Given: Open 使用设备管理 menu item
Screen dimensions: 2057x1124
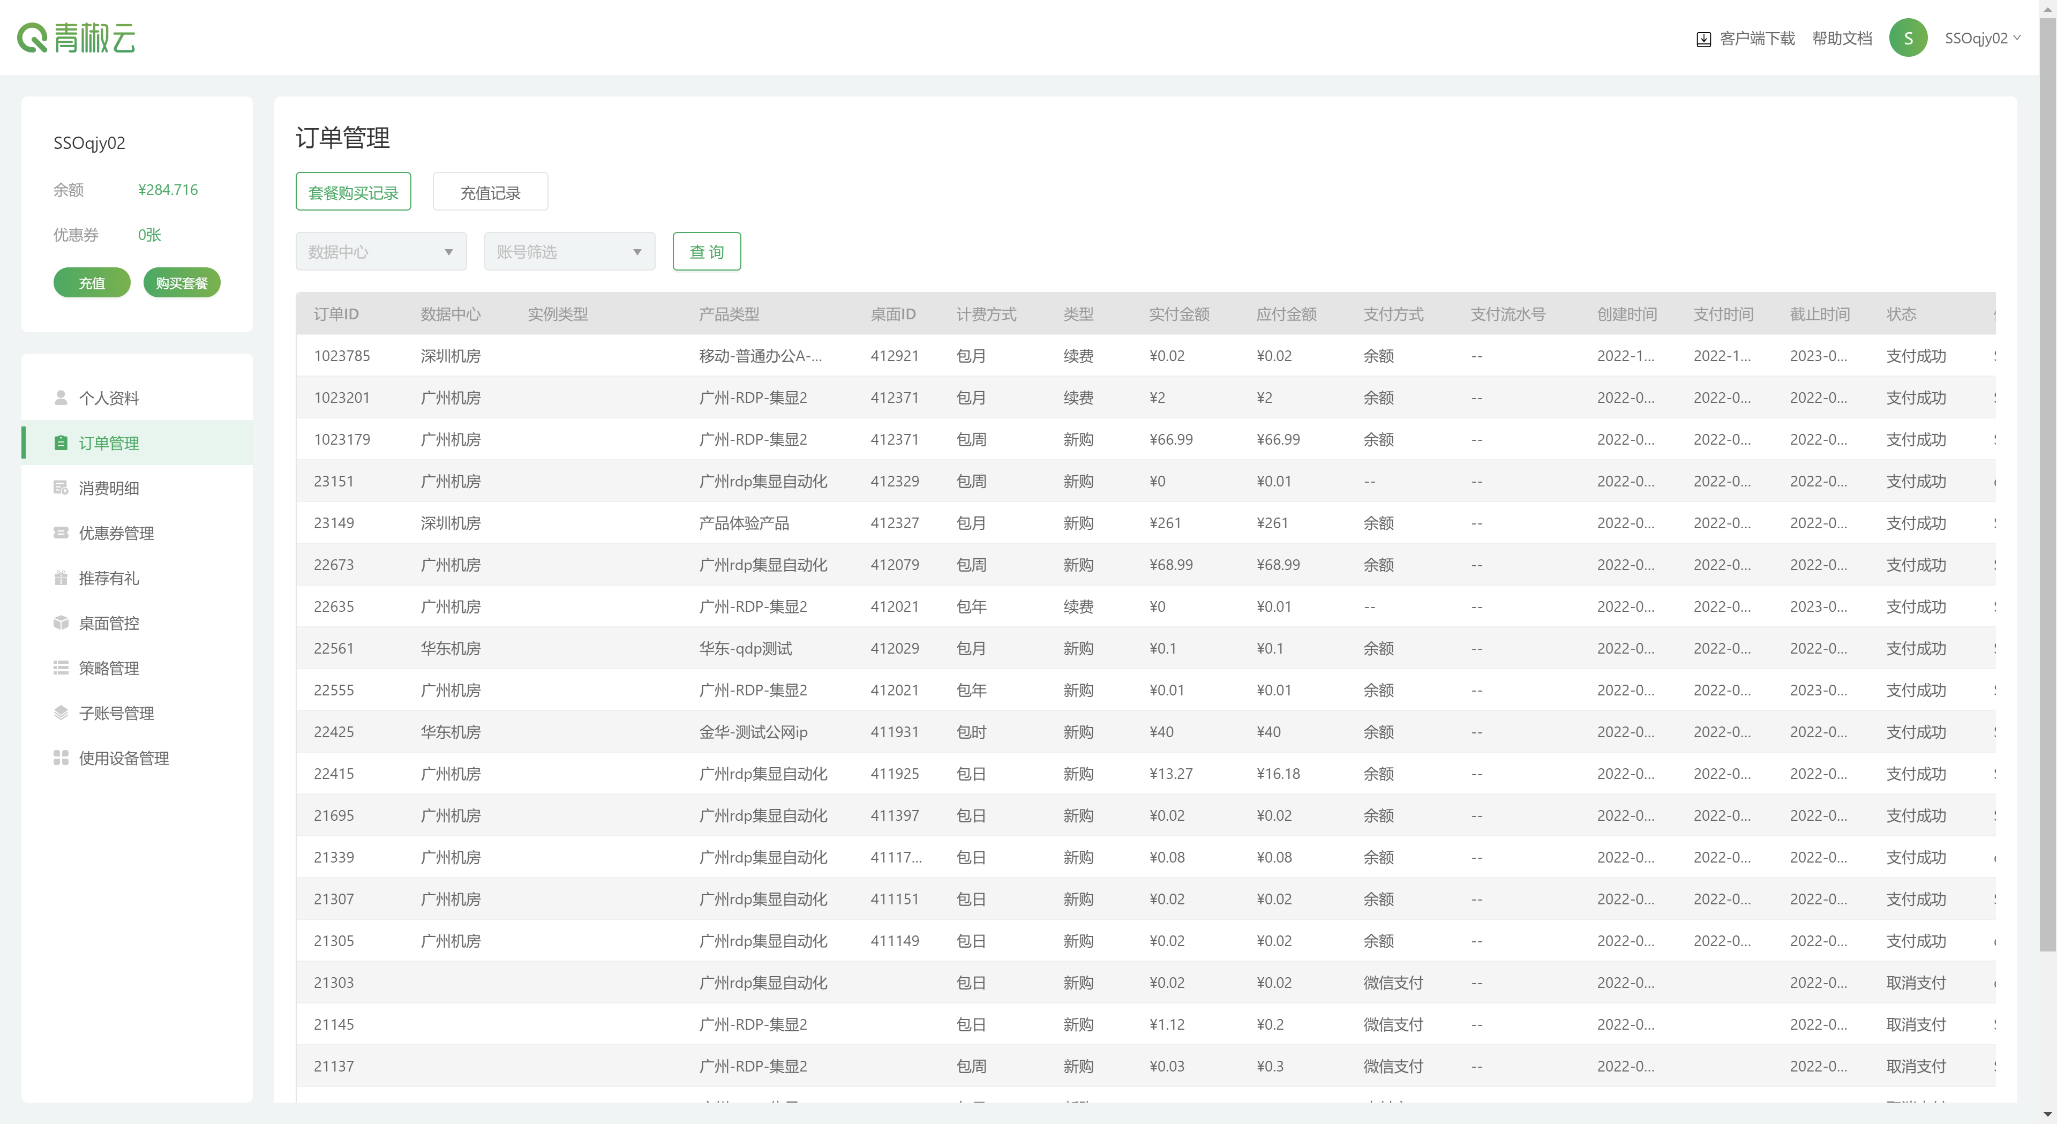Looking at the screenshot, I should point(137,758).
